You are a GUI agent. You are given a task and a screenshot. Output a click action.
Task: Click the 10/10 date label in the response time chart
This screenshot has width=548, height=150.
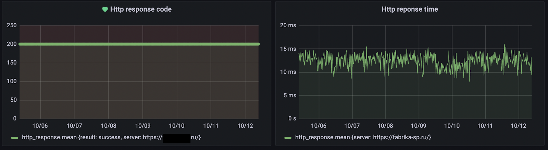(452, 126)
